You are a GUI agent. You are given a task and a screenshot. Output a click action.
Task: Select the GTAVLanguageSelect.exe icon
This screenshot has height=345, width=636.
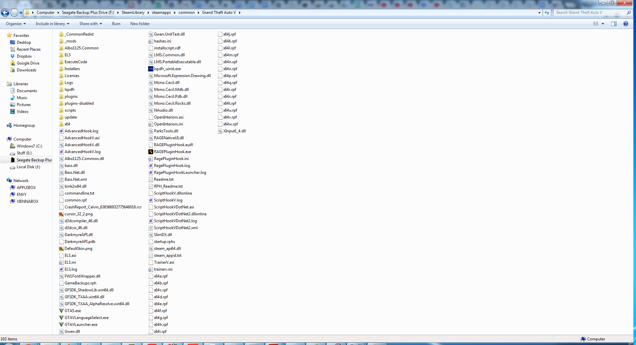61,318
